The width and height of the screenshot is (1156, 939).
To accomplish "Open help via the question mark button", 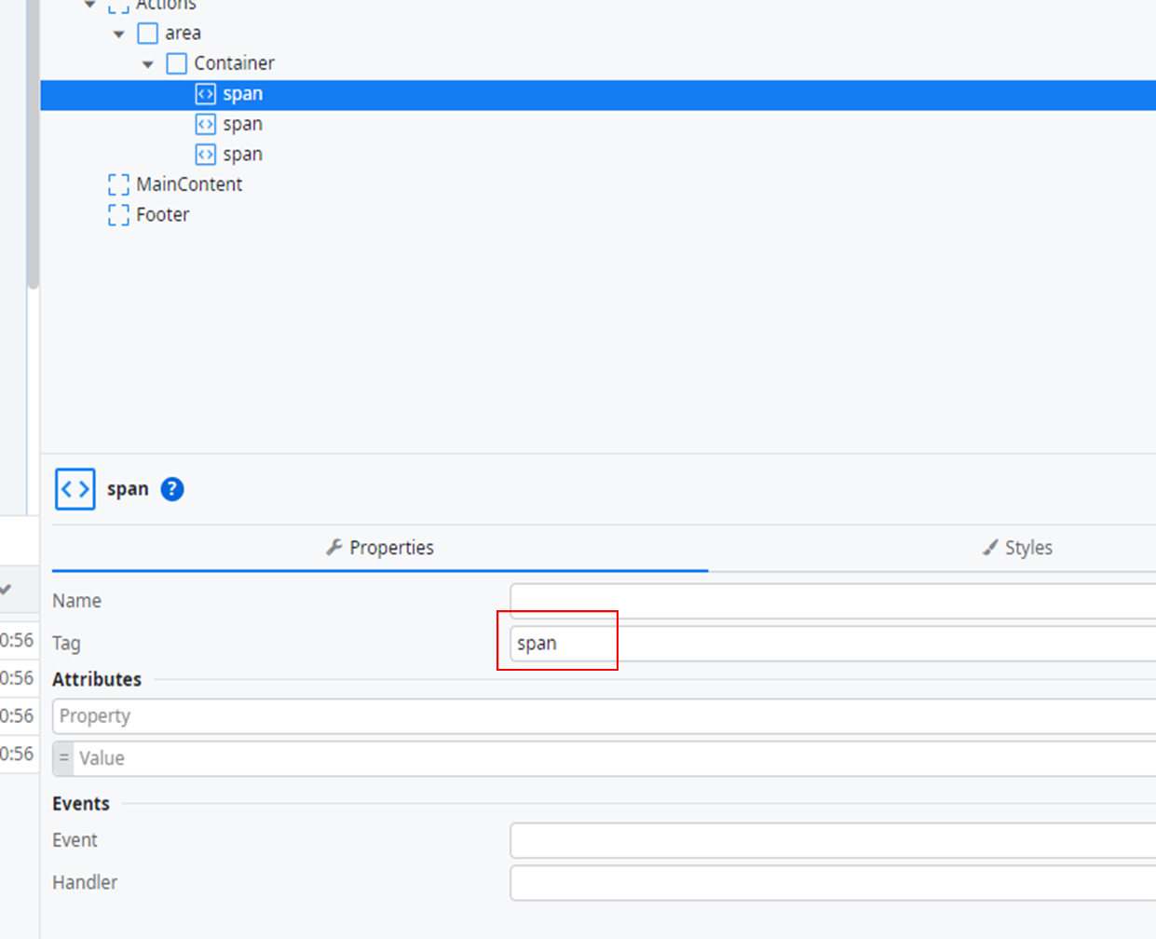I will [x=171, y=488].
